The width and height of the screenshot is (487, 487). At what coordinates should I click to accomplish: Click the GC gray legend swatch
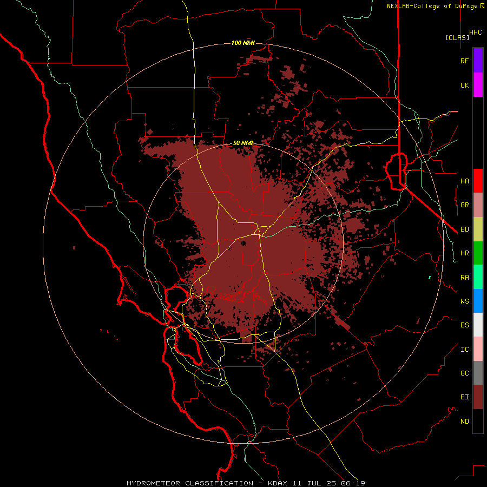[x=478, y=373]
